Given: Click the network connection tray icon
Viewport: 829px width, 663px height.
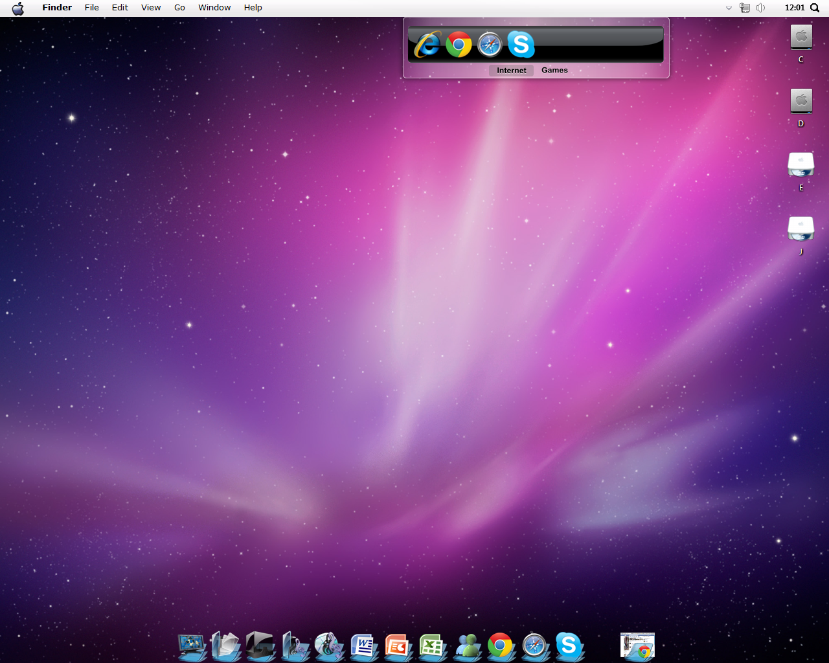Looking at the screenshot, I should [745, 8].
